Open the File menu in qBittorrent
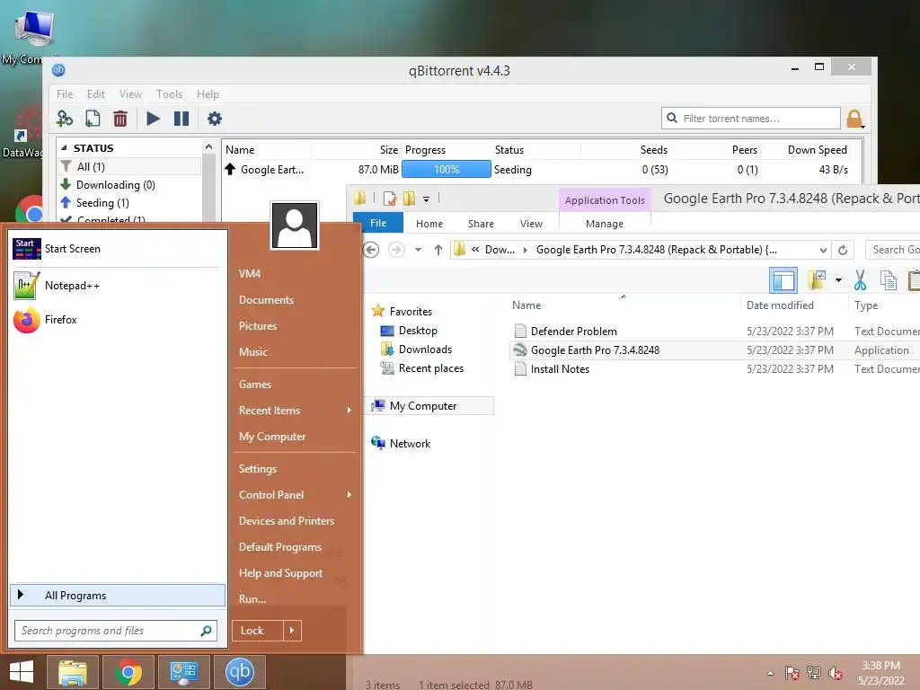Screen dimensions: 920x690 [65, 93]
